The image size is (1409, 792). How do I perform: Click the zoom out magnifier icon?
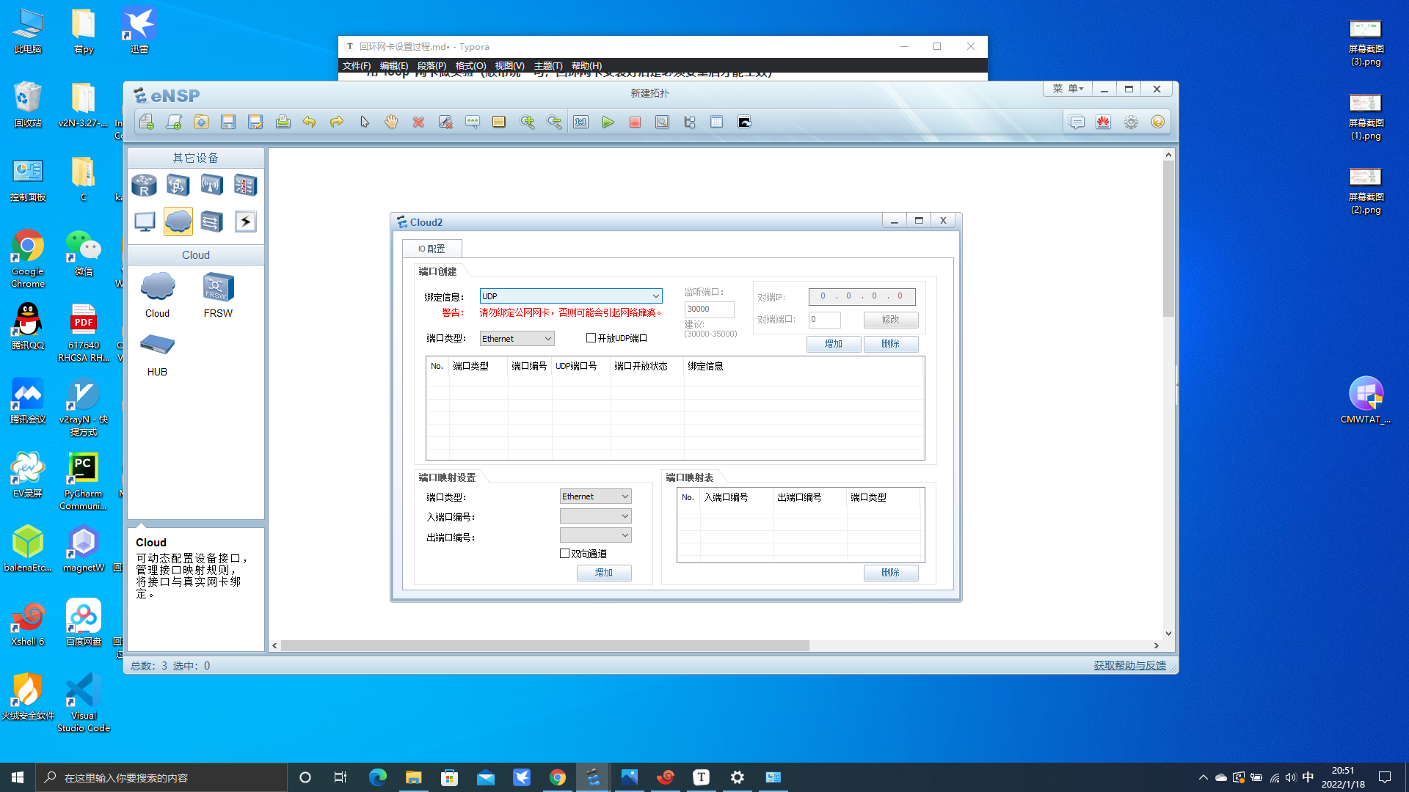pyautogui.click(x=554, y=122)
